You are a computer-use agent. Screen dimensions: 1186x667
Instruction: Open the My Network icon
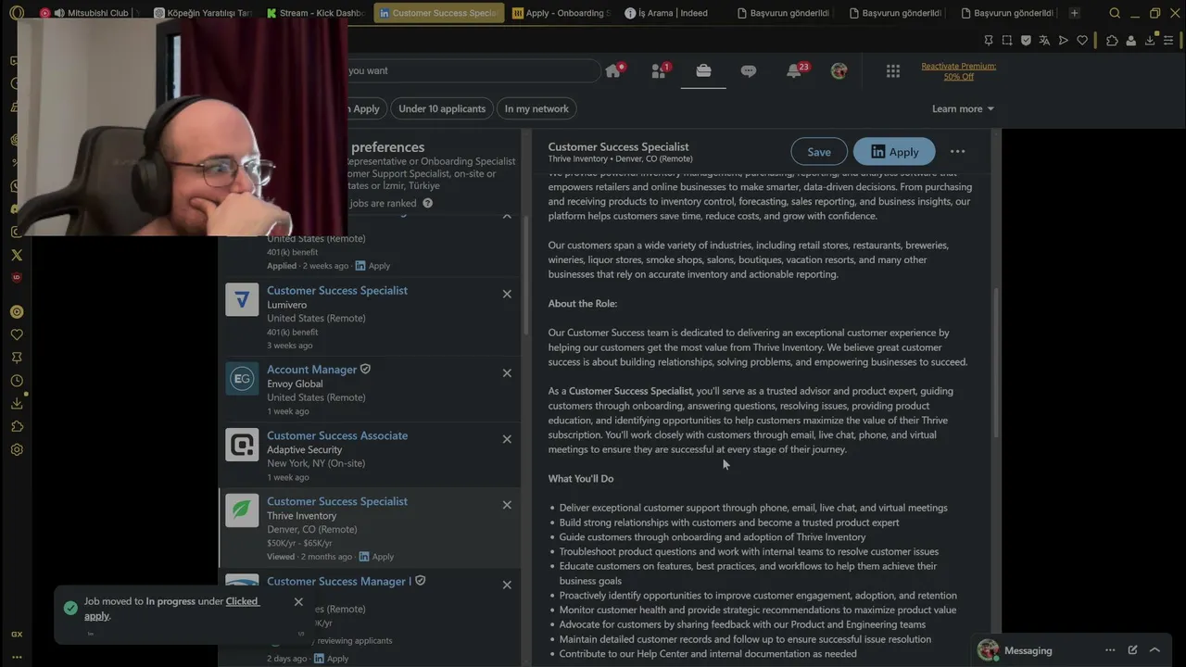pos(660,70)
